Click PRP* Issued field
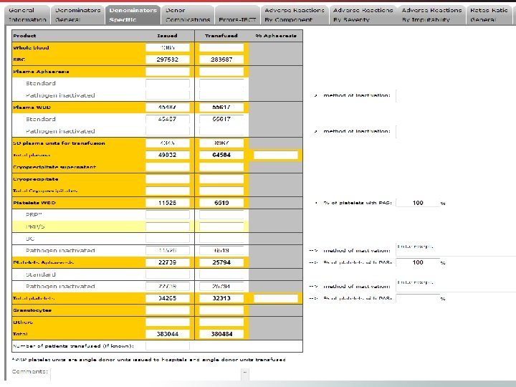Image resolution: width=516 pixels, height=387 pixels. pos(168,214)
